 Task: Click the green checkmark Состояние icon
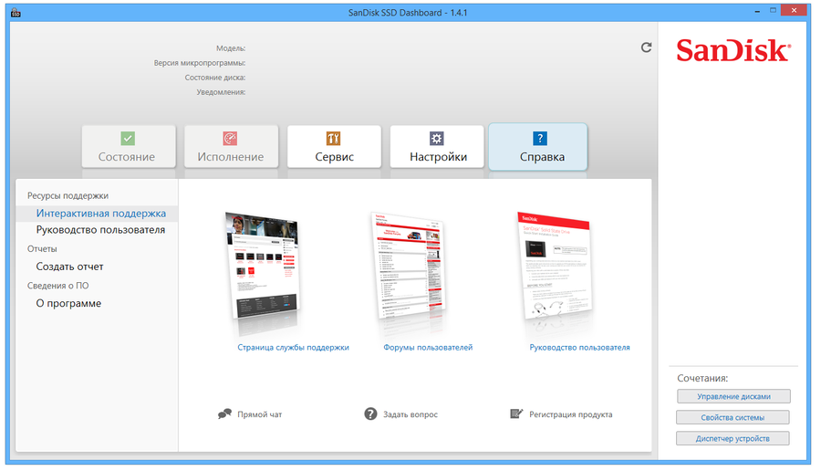click(x=128, y=139)
